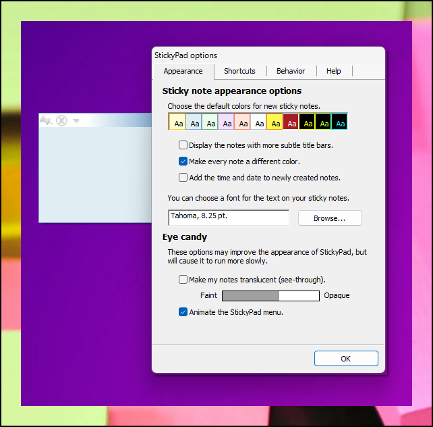433x427 pixels.
Task: Select the pale yellow Aa color swatch
Action: tap(177, 122)
